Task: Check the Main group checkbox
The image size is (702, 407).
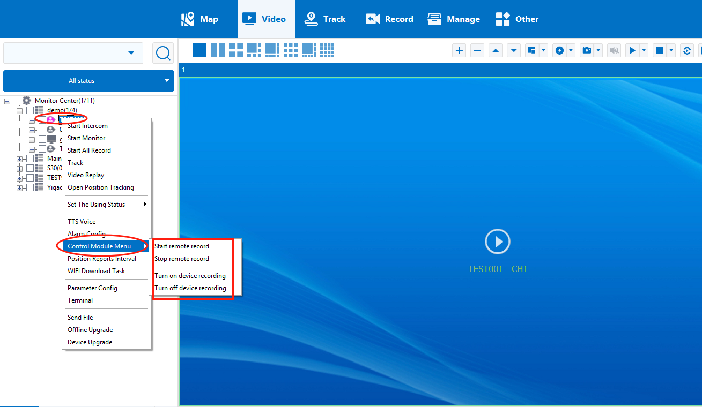Action: pyautogui.click(x=30, y=159)
